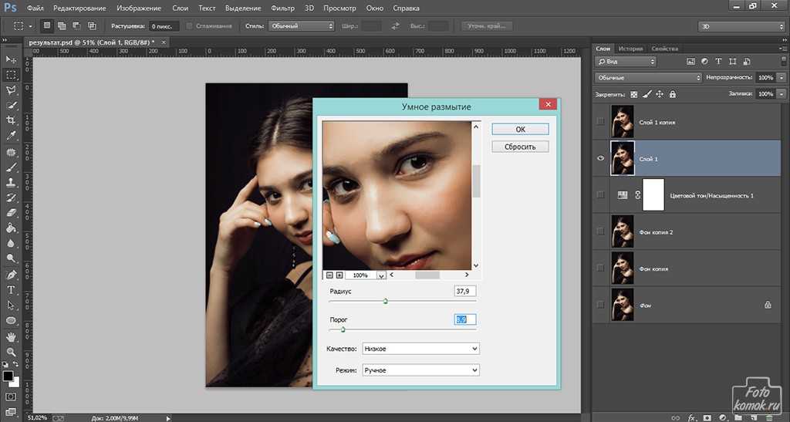790x422 pixels.
Task: Click the Уточн. край button
Action: click(x=487, y=25)
